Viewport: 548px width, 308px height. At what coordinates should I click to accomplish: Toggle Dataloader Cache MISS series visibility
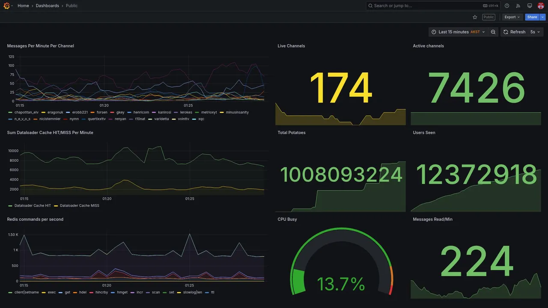(x=76, y=206)
